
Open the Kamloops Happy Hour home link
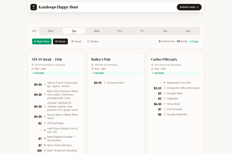[x=55, y=7]
